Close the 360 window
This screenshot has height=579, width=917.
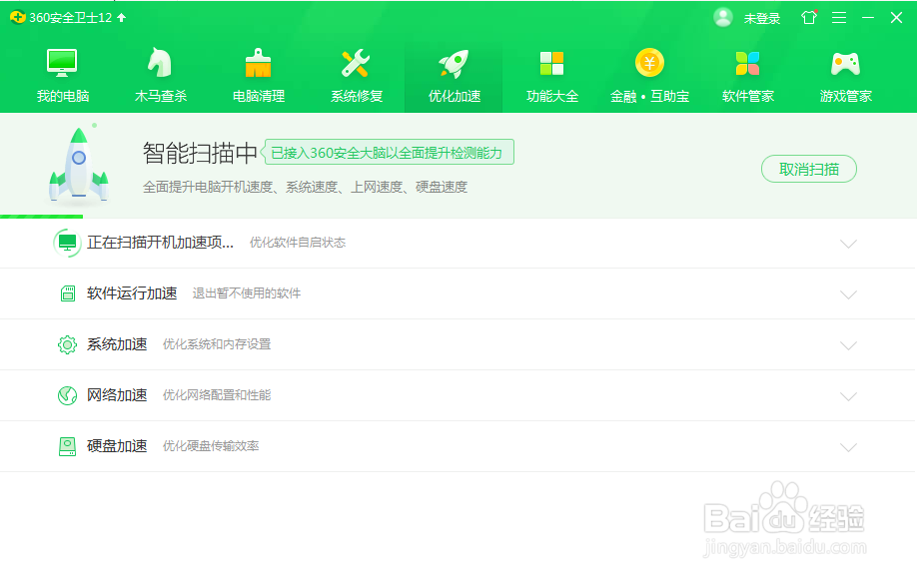pyautogui.click(x=897, y=18)
